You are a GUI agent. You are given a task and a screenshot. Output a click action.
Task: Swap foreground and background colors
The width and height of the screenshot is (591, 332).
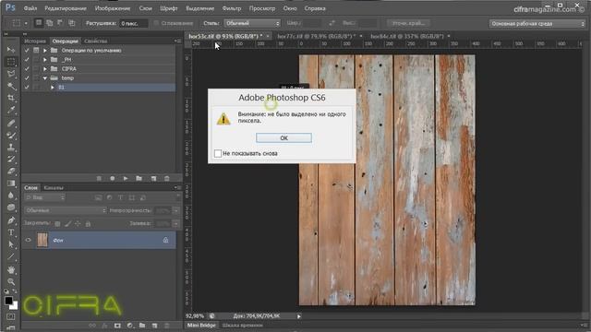click(x=15, y=291)
